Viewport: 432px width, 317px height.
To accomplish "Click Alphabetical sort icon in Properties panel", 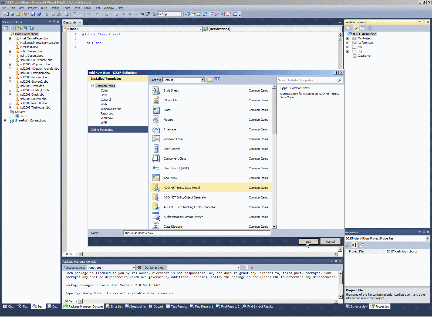I will coord(354,245).
